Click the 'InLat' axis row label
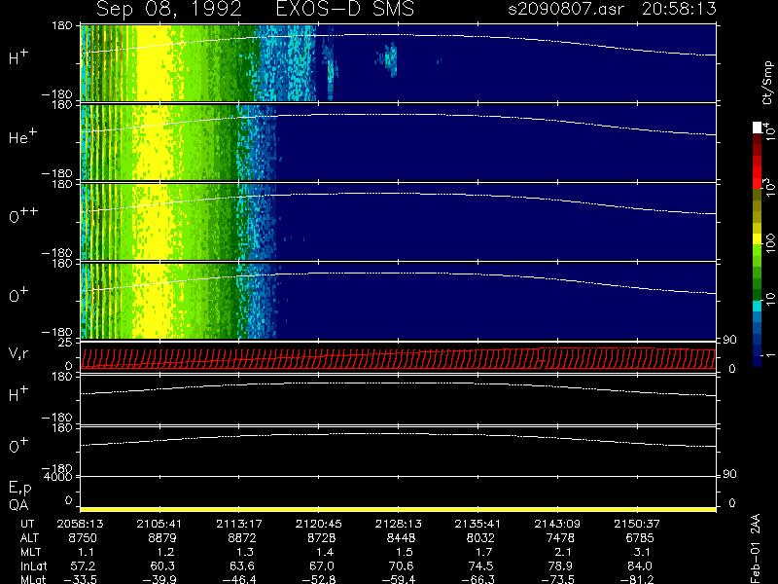Image resolution: width=778 pixels, height=584 pixels. click(x=33, y=566)
